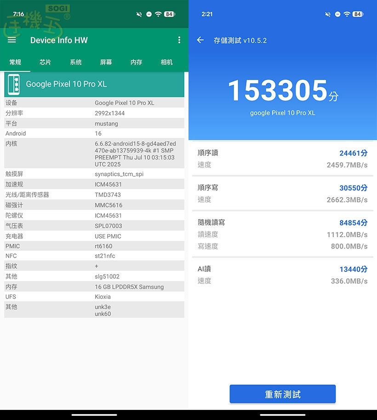Tap the Wi-Fi icon in left status bar
377x420 pixels.
coord(158,14)
